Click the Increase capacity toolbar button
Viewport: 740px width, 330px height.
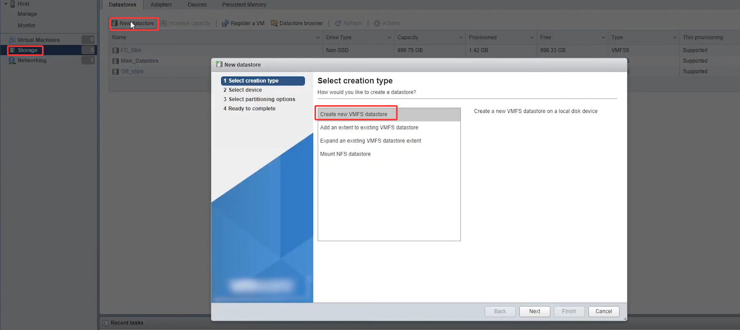185,23
